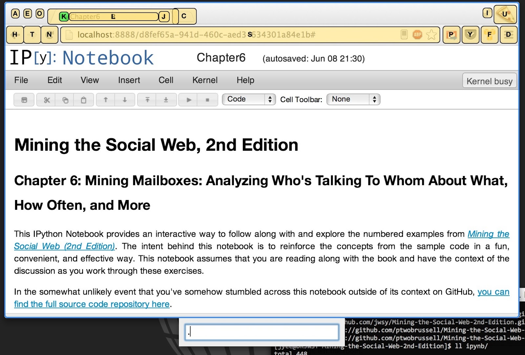The image size is (525, 355).
Task: Cut the selected cell using scissors icon
Action: [x=47, y=100]
